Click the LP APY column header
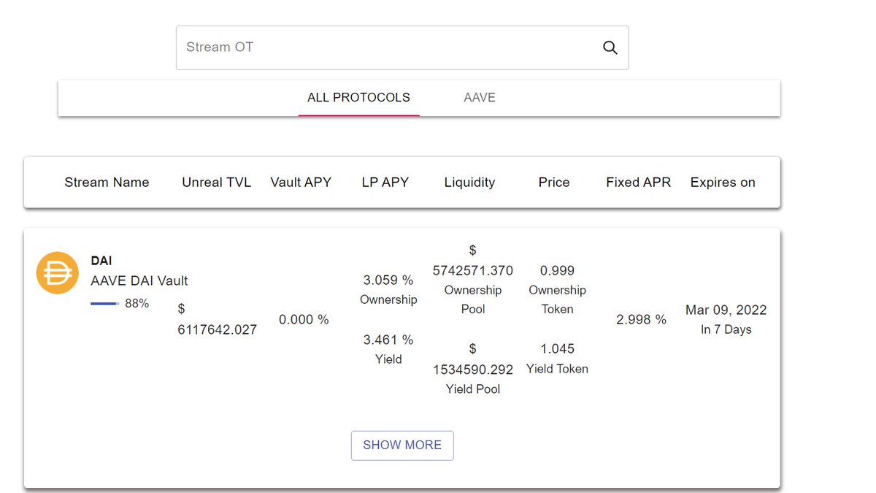Screen dimensions: 876x493 [385, 183]
